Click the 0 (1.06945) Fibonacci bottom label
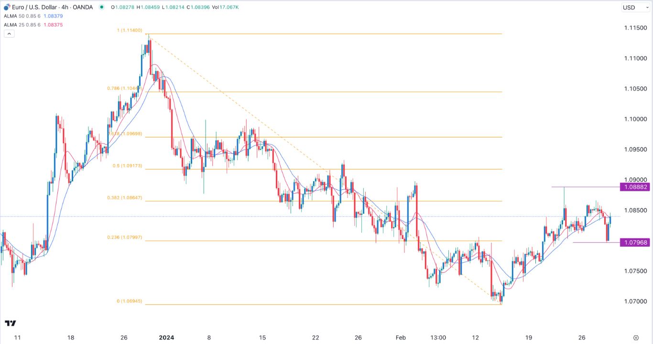This screenshot has width=653, height=344. pos(130,302)
